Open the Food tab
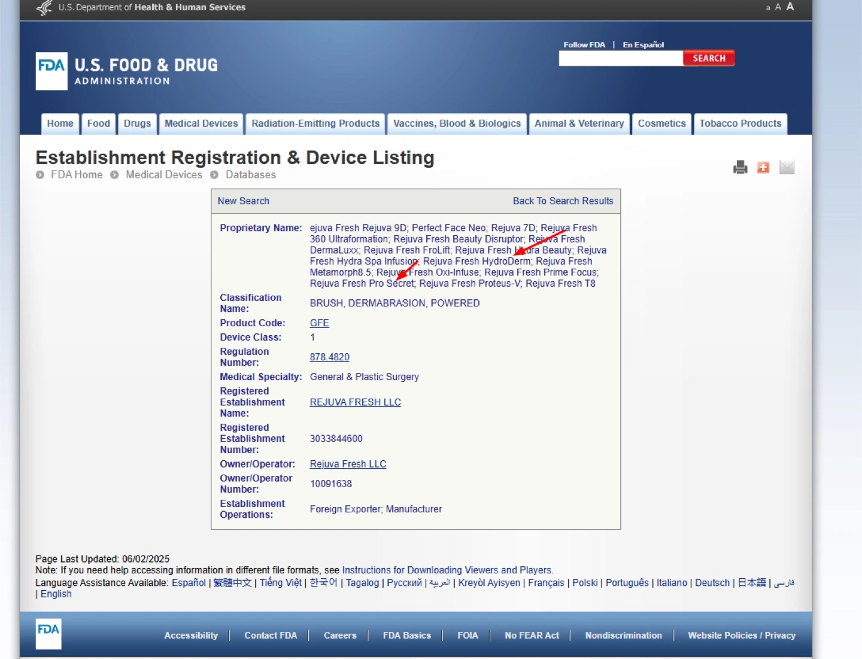The width and height of the screenshot is (862, 659). coord(99,124)
